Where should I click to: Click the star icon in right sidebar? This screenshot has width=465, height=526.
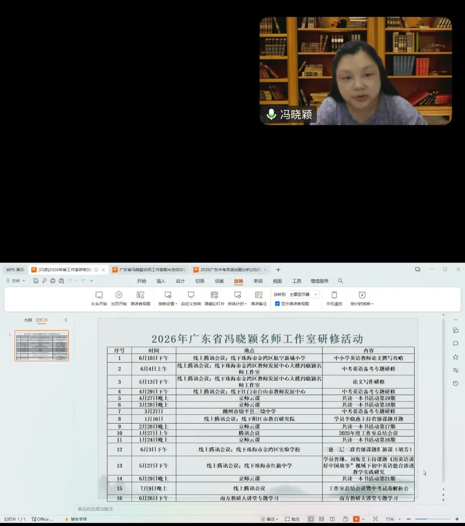(x=456, y=357)
